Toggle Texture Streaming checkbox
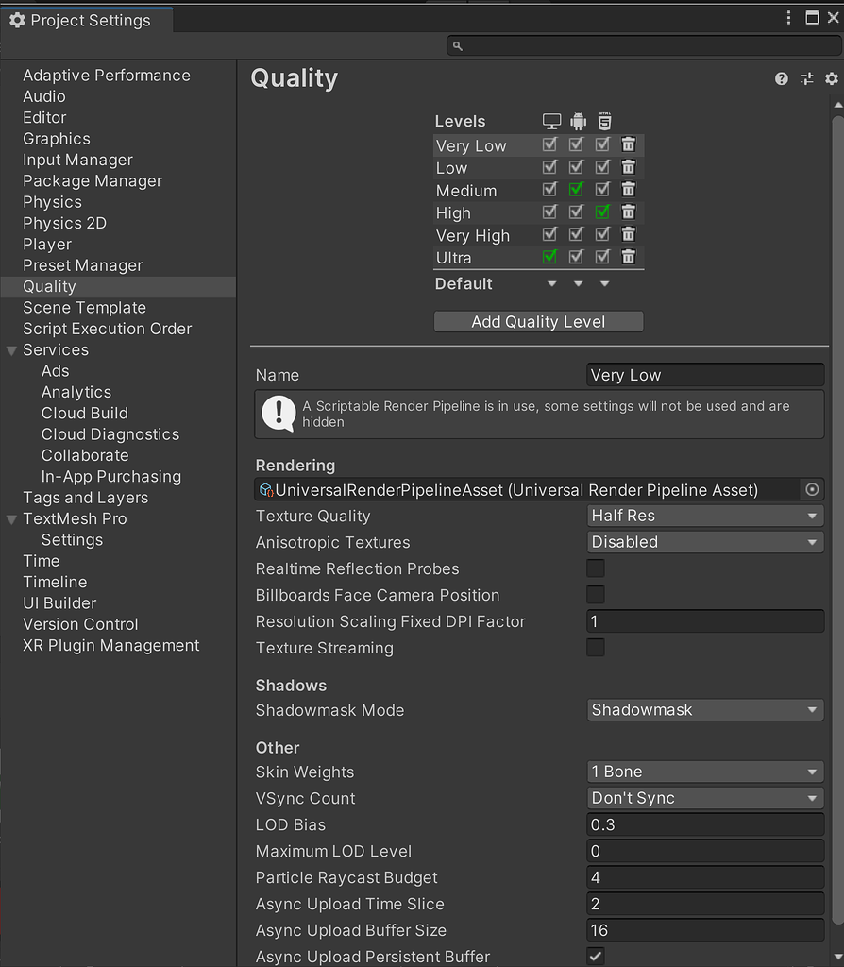The width and height of the screenshot is (844, 967). coord(596,648)
